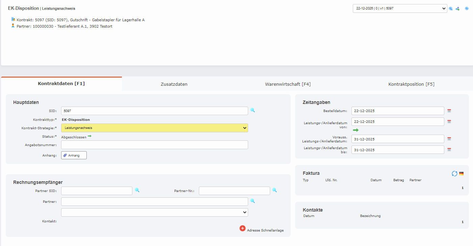
Task: Refresh the Faktura list
Action: tap(454, 173)
